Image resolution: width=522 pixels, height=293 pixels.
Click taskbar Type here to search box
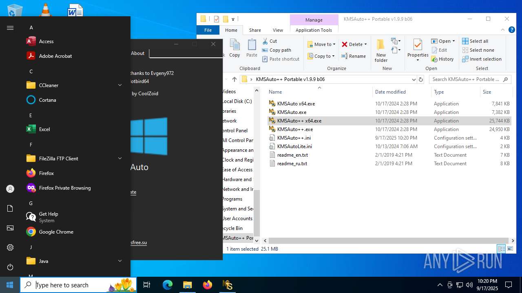[78, 285]
